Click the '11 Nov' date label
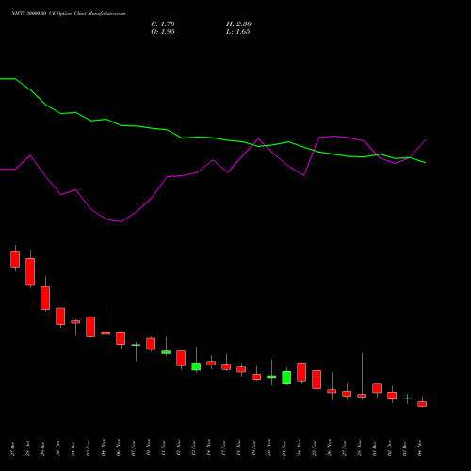This screenshot has width=471, height=471. 164,447
